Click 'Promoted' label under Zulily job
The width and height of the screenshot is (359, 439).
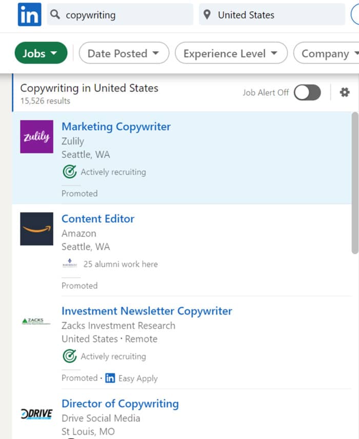tap(79, 194)
